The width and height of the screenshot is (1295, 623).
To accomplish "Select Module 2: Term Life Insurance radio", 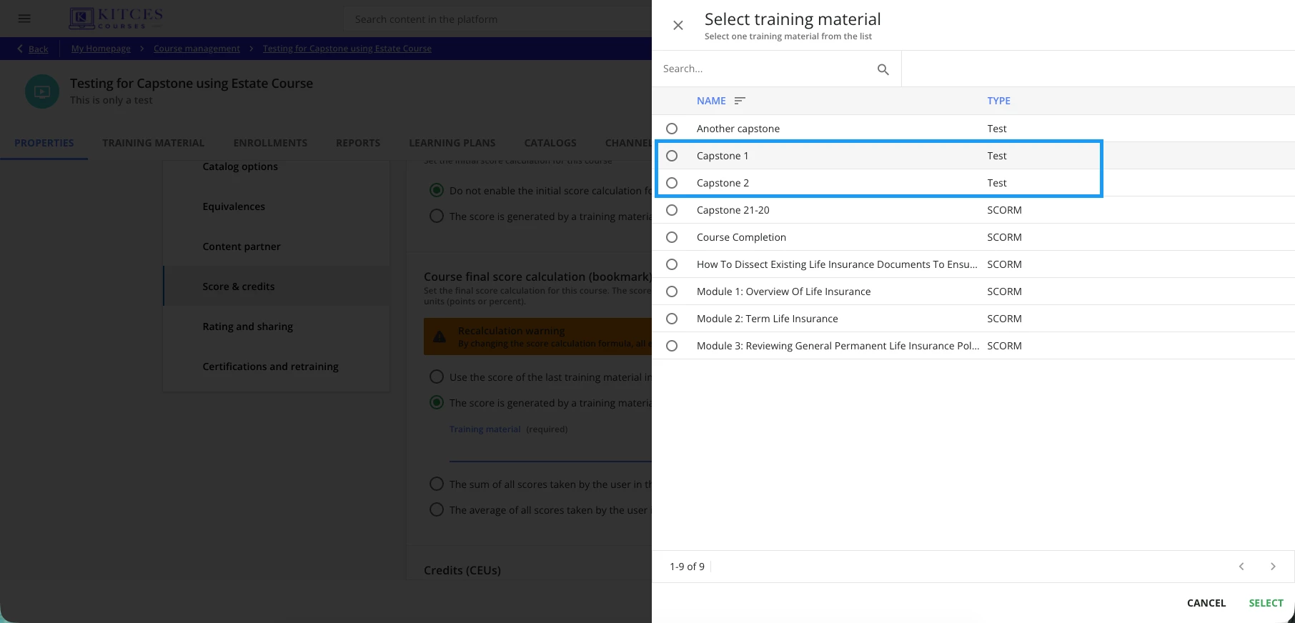I will (672, 319).
